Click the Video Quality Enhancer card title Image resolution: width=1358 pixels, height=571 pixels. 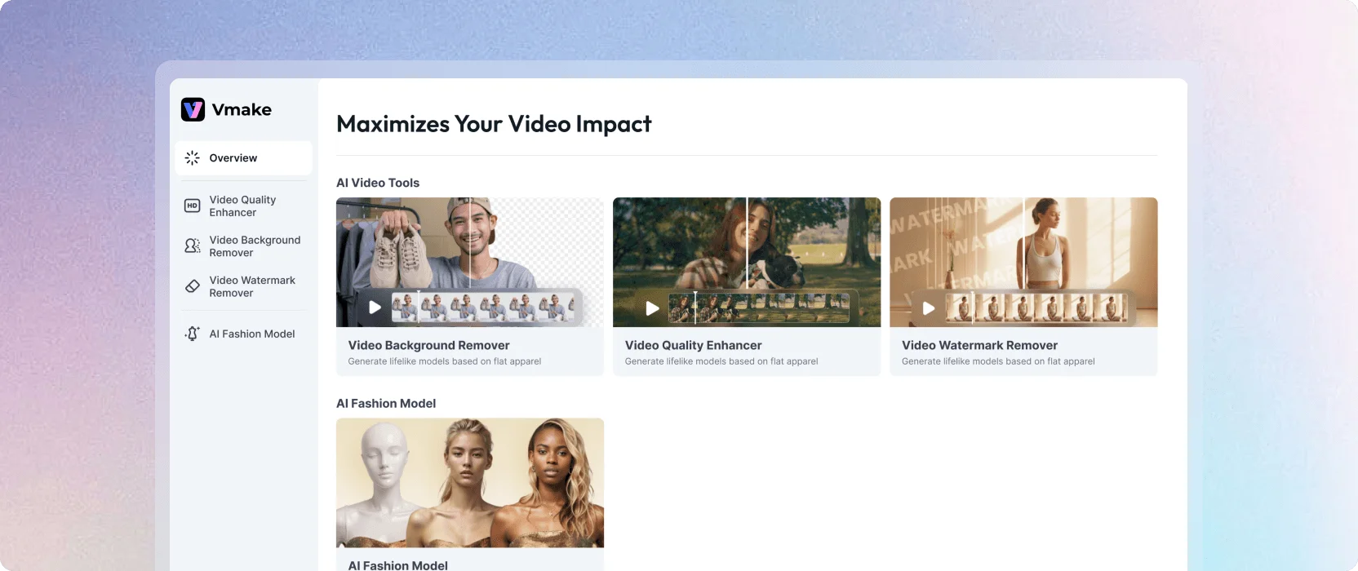[693, 345]
